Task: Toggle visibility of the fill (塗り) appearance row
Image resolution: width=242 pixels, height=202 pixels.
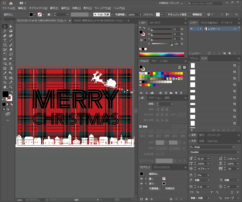Action: pyautogui.click(x=141, y=184)
